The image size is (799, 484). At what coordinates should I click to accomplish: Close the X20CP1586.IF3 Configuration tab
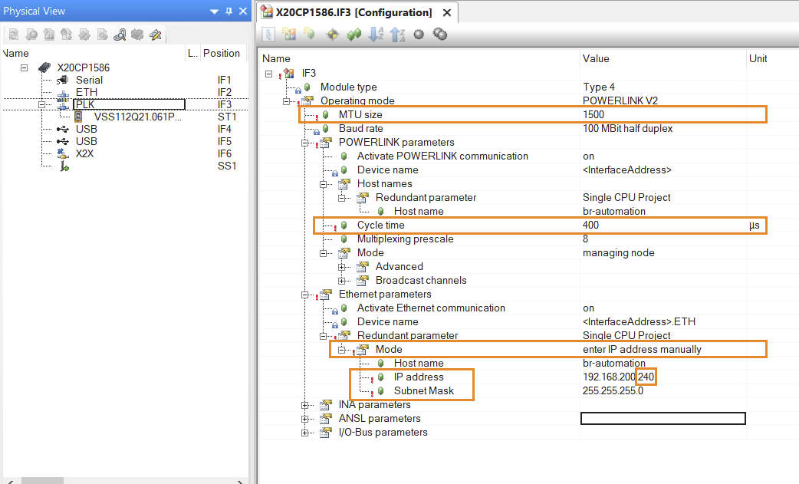(x=447, y=13)
